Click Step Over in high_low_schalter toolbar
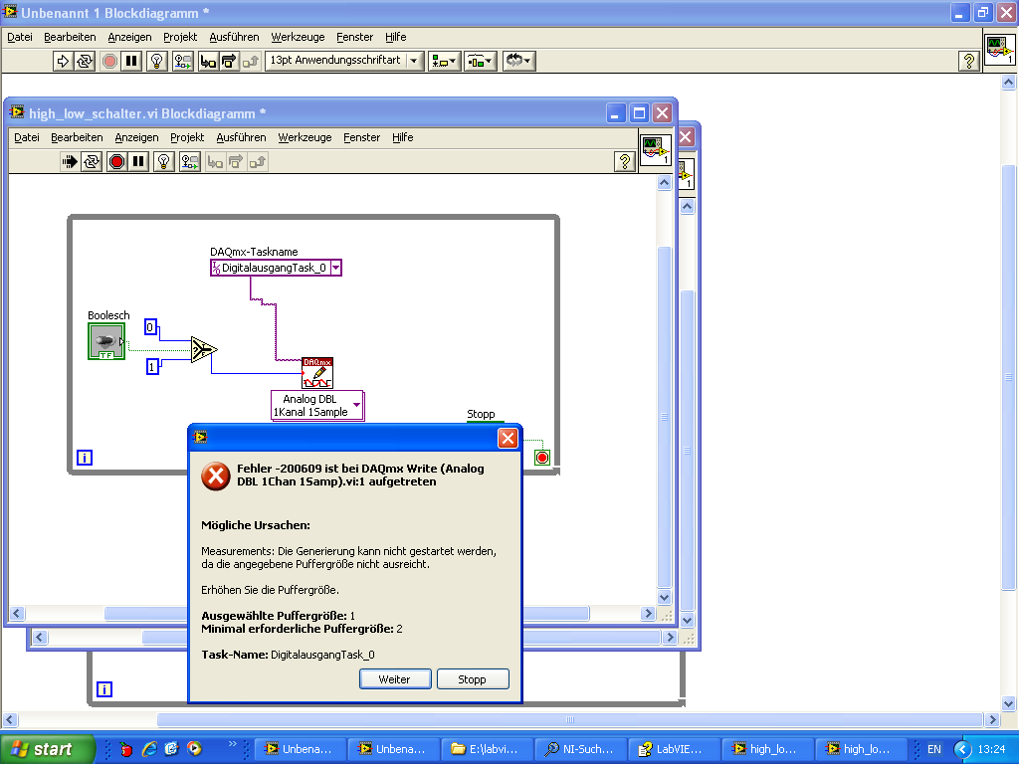This screenshot has width=1019, height=764. click(x=236, y=162)
